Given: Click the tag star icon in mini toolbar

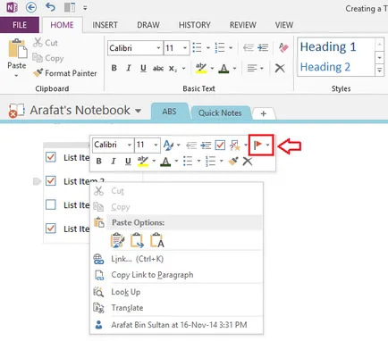Looking at the screenshot, I should tap(235, 146).
